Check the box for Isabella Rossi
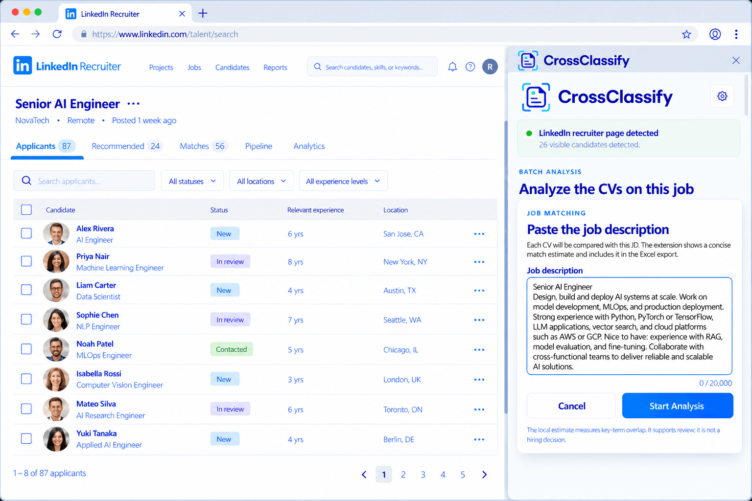Image resolution: width=752 pixels, height=501 pixels. (x=26, y=379)
